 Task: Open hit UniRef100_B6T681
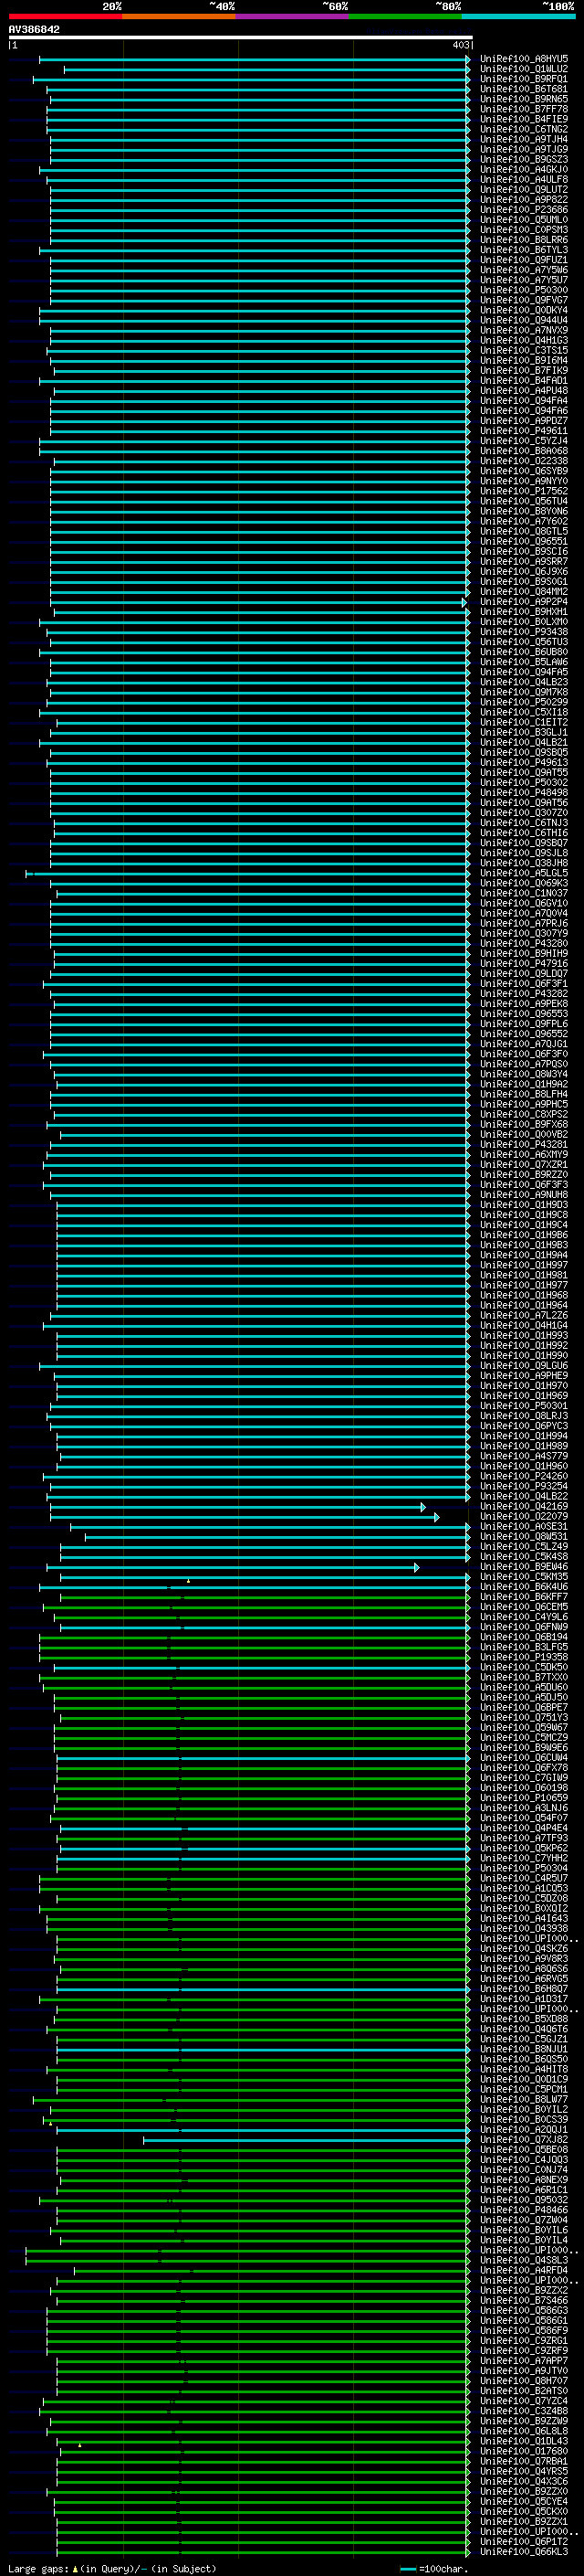pyautogui.click(x=524, y=89)
